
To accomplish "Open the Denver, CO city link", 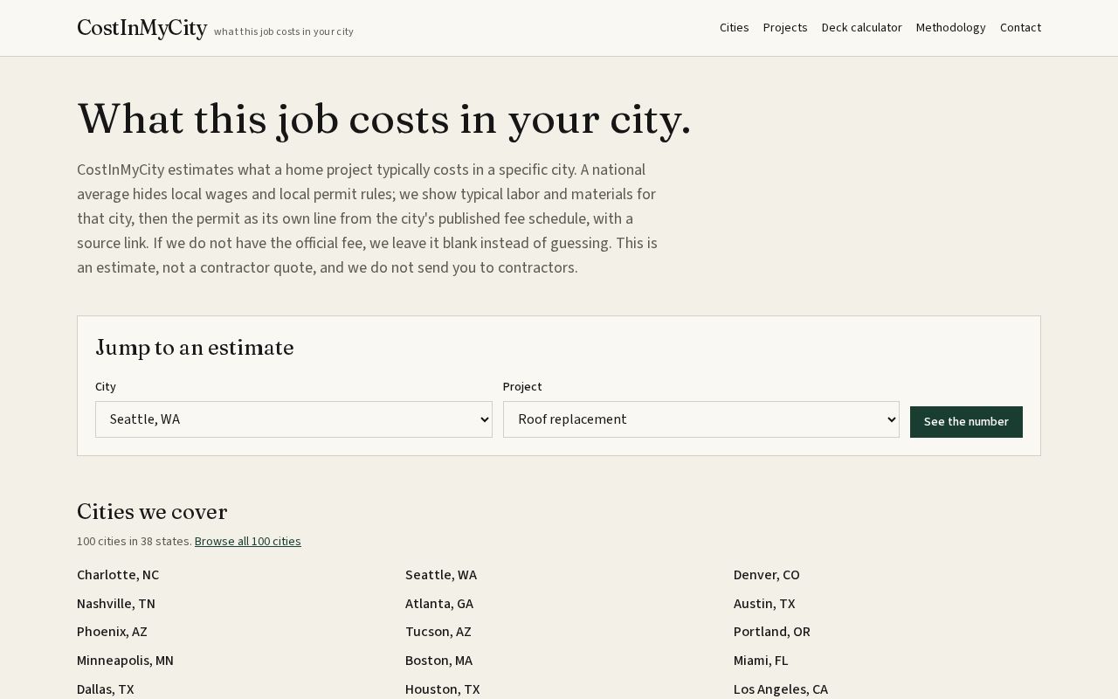I will tap(767, 575).
